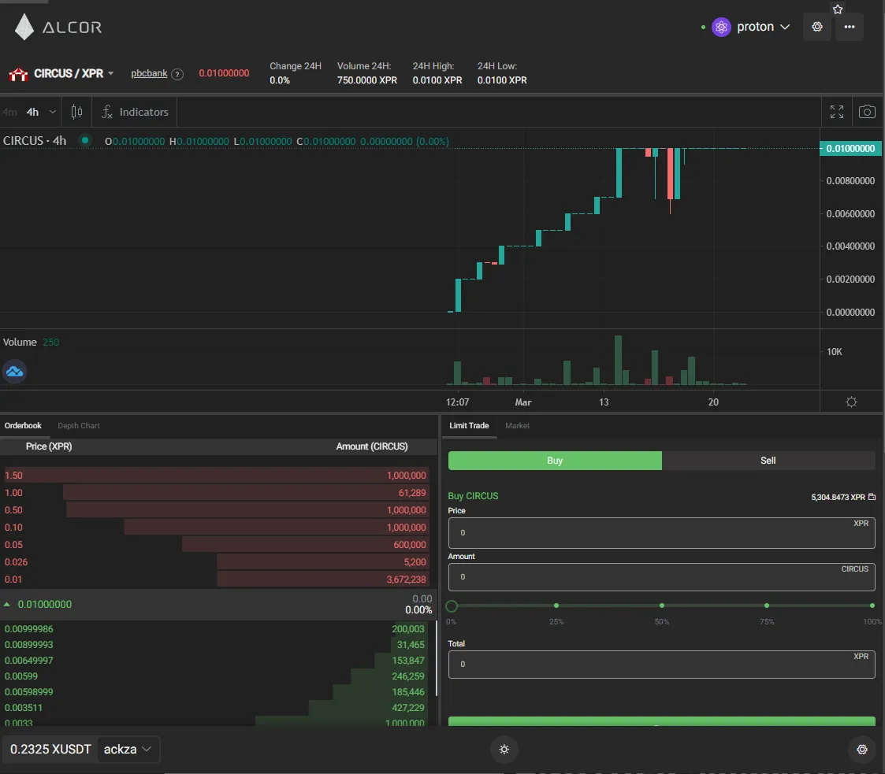Click the CIRCUS · 4h chart legend title
Viewport: 885px width, 774px height.
35,140
